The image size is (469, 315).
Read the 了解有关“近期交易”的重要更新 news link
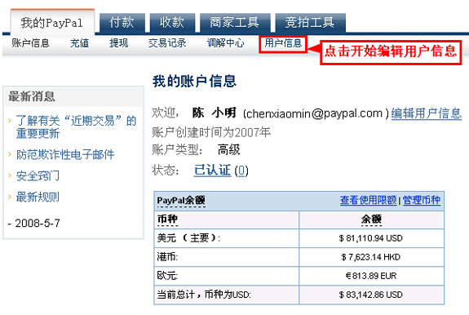tap(76, 126)
